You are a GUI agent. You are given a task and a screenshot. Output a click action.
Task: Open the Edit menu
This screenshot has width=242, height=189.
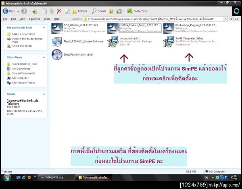pos(13,19)
